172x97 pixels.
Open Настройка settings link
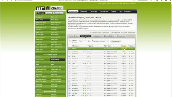131,33
